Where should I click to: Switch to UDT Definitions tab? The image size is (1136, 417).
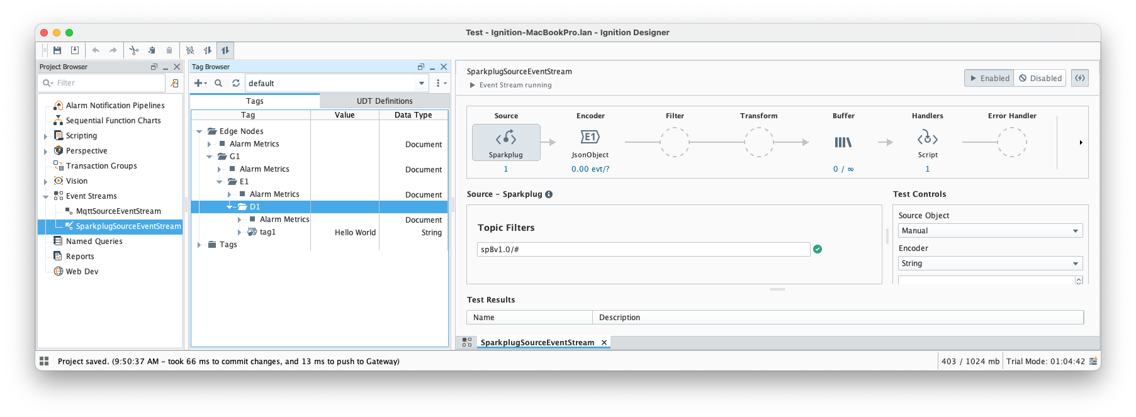[385, 101]
